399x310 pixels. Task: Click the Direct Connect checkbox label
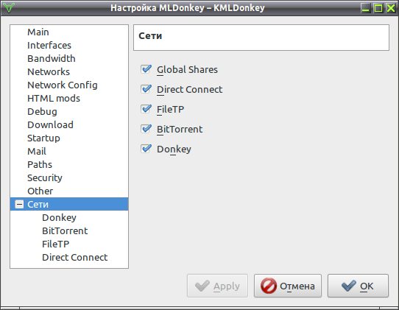[x=190, y=89]
